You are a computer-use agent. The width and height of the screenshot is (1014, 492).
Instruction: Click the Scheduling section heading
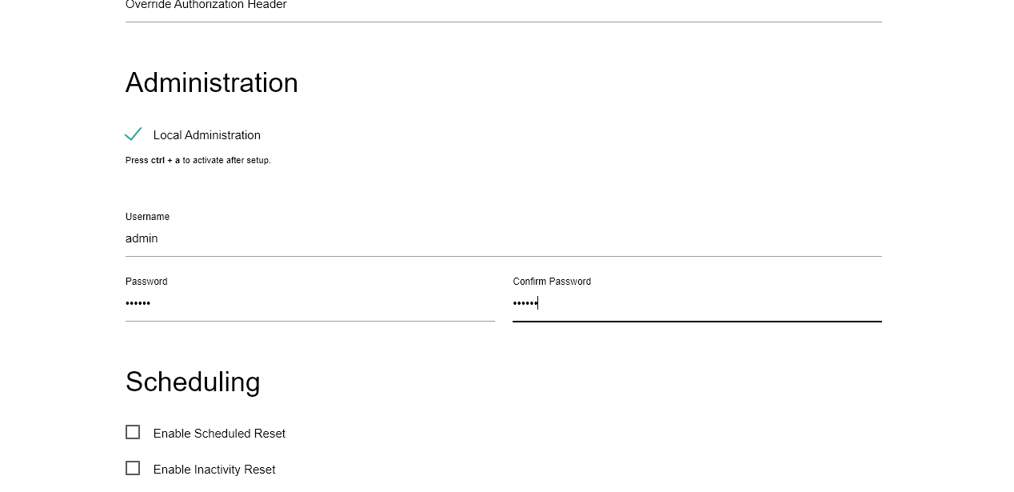point(193,382)
